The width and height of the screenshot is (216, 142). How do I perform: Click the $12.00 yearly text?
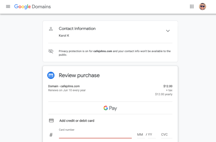(x=164, y=94)
